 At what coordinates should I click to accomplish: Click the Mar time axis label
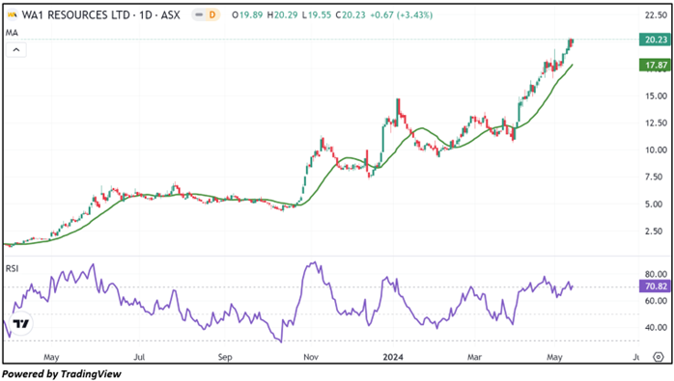(474, 357)
